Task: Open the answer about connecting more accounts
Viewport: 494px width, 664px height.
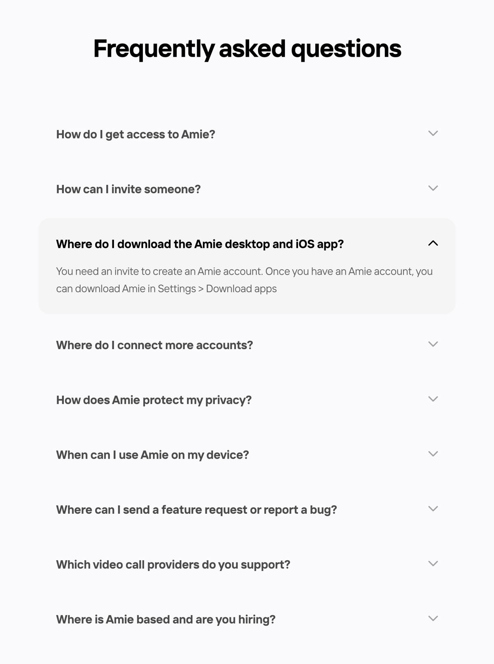Action: [x=155, y=345]
